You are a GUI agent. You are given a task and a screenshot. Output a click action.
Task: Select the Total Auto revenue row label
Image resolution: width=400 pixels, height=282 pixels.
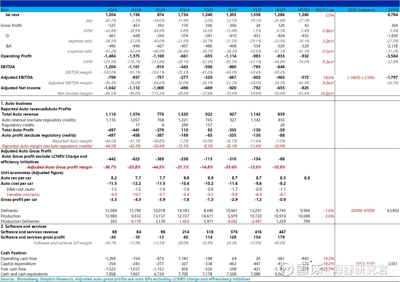[x=20, y=114]
